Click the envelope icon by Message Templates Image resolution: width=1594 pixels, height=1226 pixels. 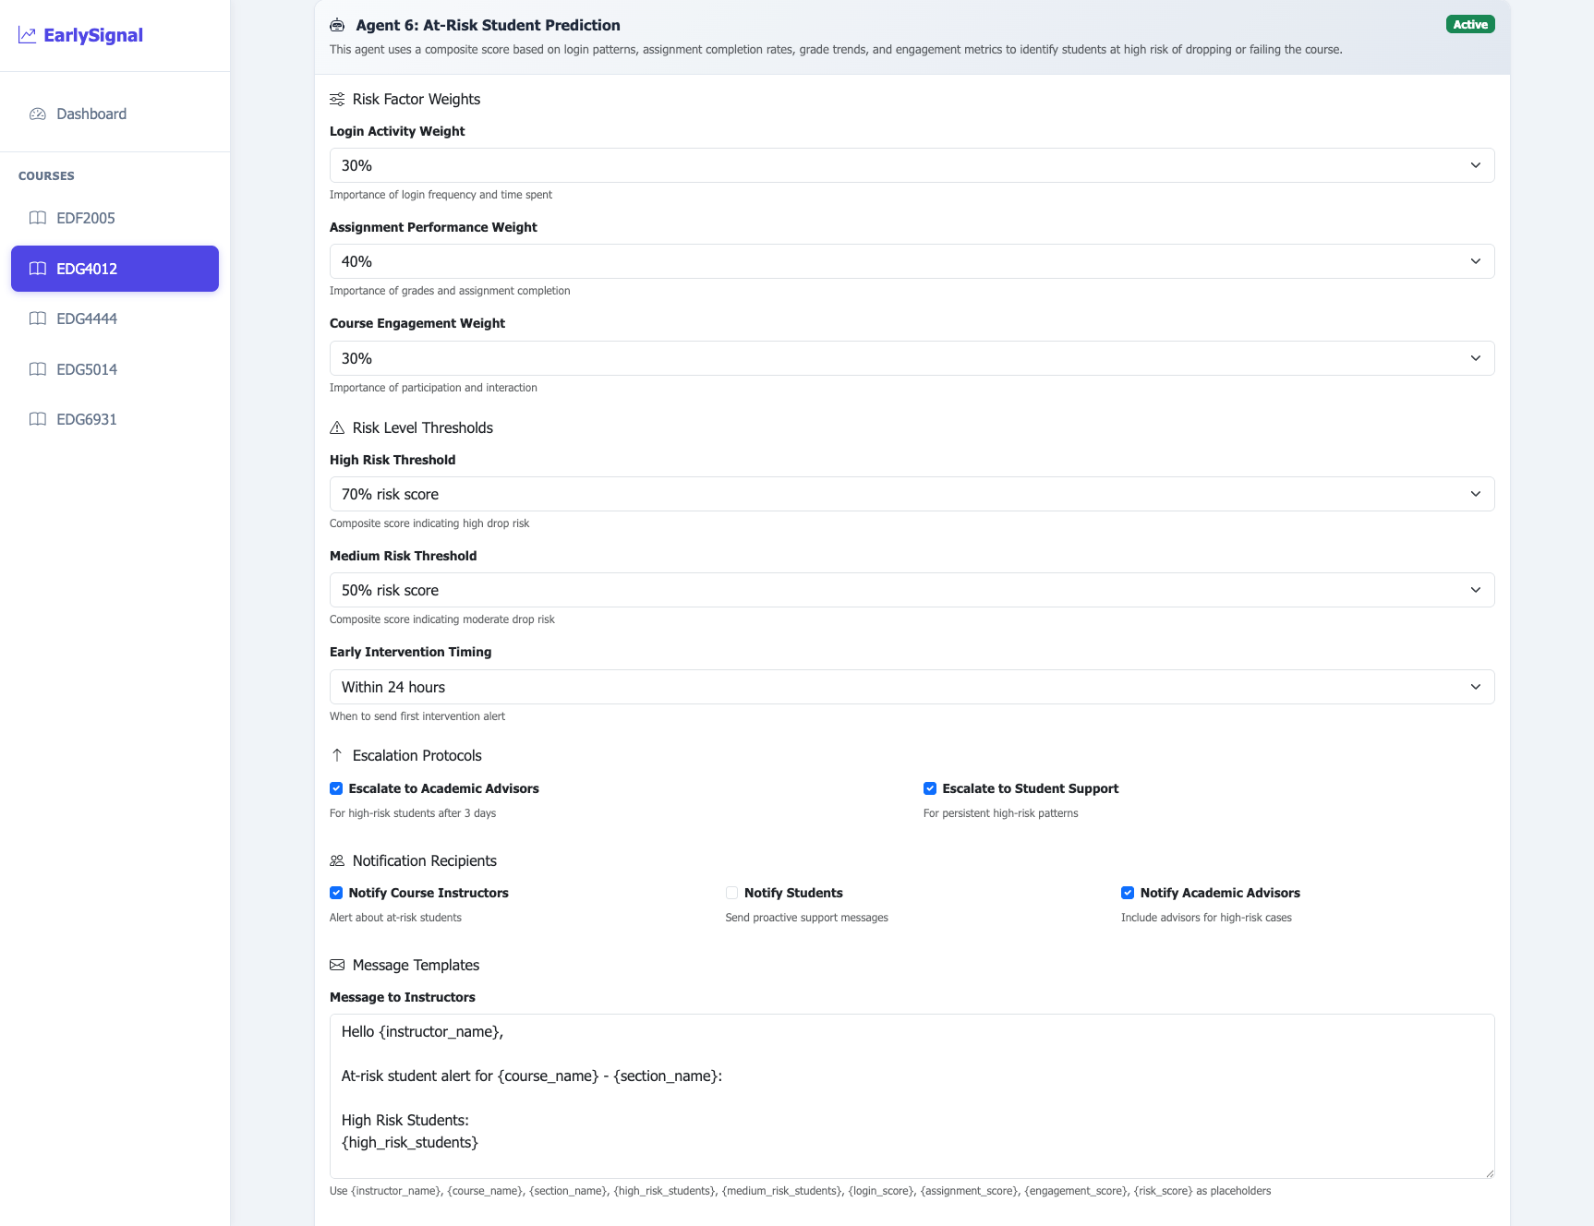click(x=337, y=965)
